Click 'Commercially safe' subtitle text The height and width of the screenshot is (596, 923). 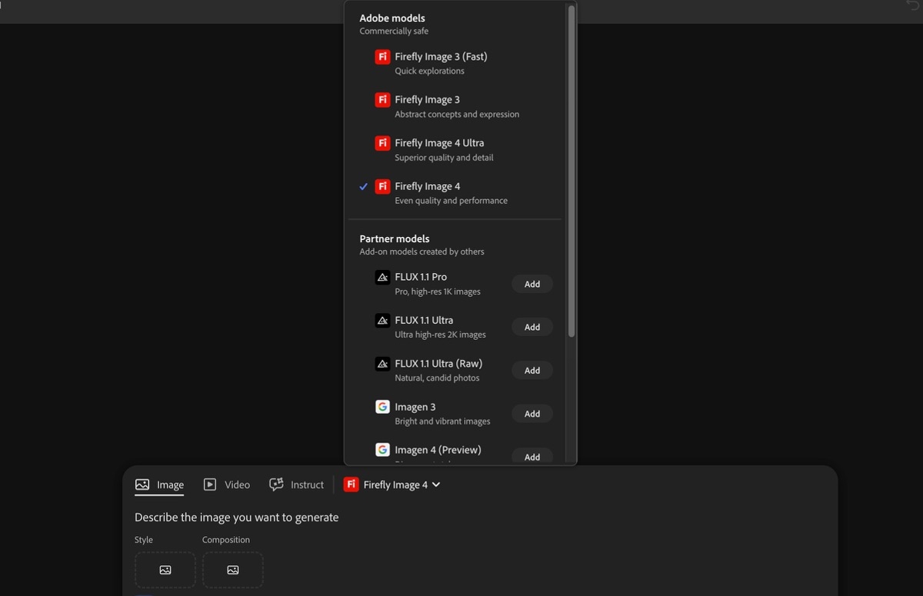(x=394, y=32)
